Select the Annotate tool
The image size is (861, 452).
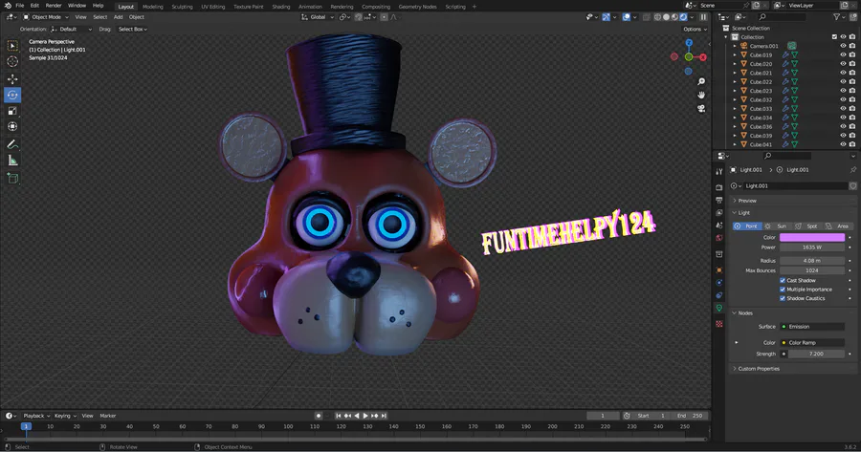tap(12, 144)
